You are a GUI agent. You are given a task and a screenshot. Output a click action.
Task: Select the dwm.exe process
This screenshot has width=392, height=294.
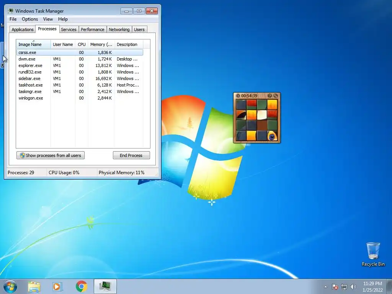pyautogui.click(x=80, y=59)
